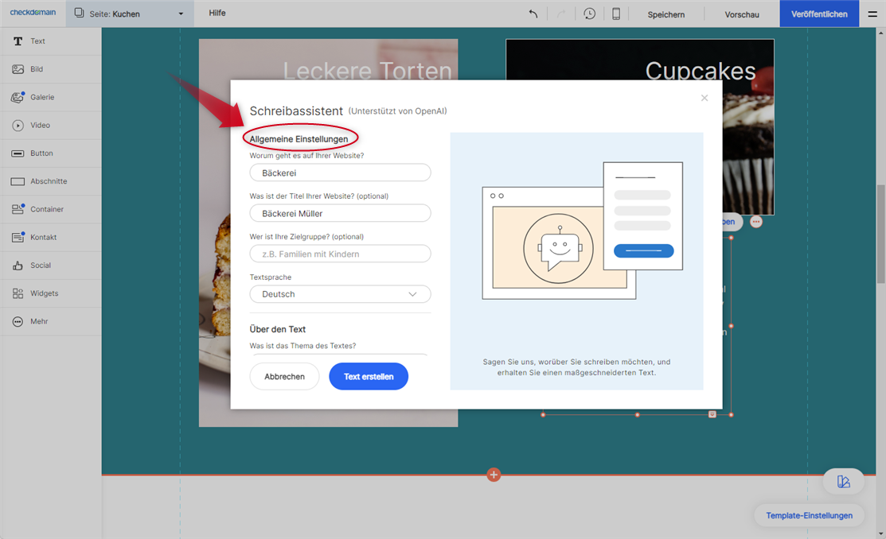Image resolution: width=886 pixels, height=539 pixels.
Task: Open the version history clock icon
Action: (589, 14)
